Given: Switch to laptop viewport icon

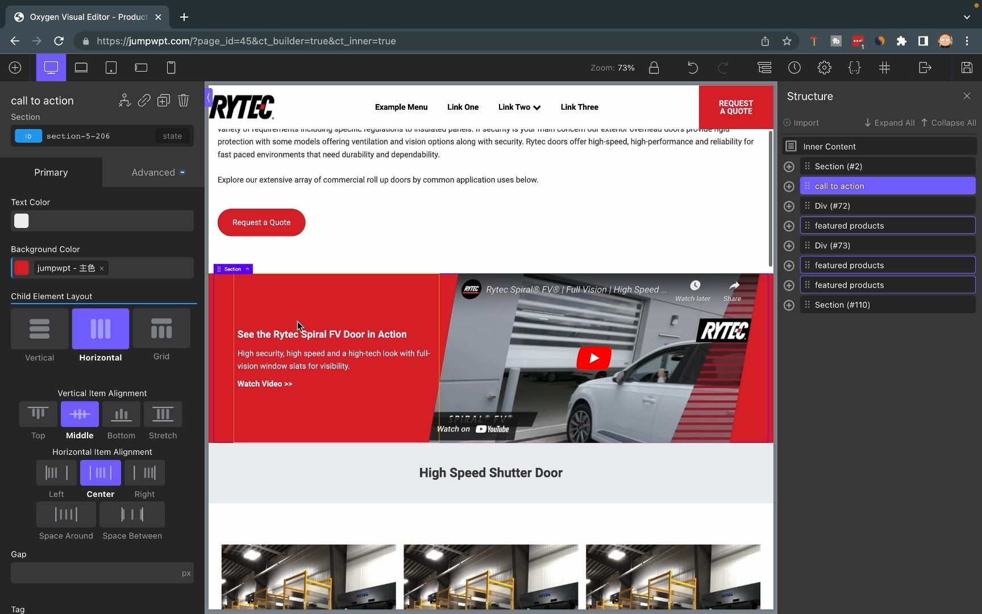Looking at the screenshot, I should click(81, 68).
